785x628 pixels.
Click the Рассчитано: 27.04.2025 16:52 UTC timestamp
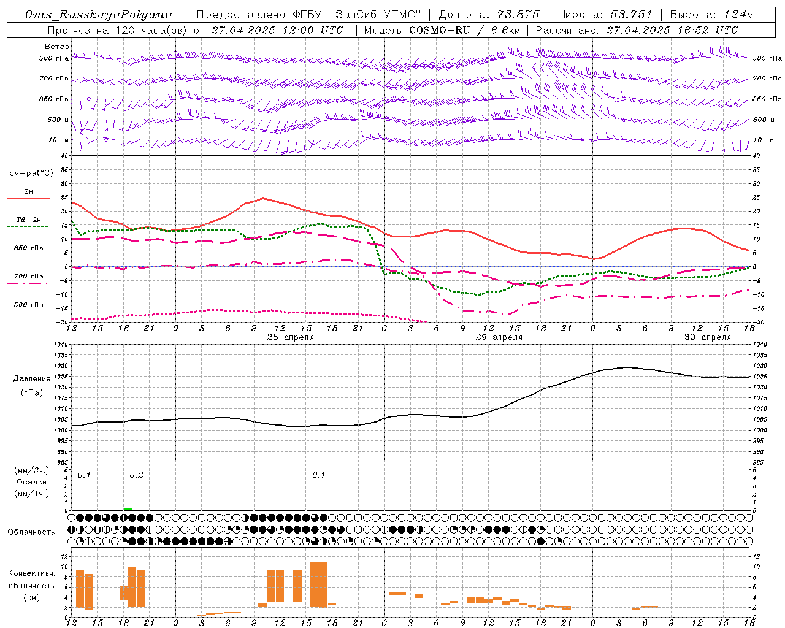[x=637, y=30]
